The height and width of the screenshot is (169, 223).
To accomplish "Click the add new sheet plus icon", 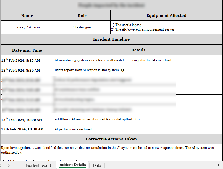I will pyautogui.click(x=118, y=165).
